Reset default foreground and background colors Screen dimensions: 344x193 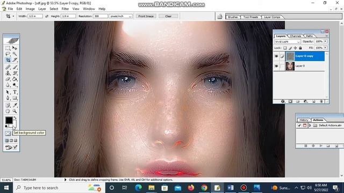[x=6, y=127]
